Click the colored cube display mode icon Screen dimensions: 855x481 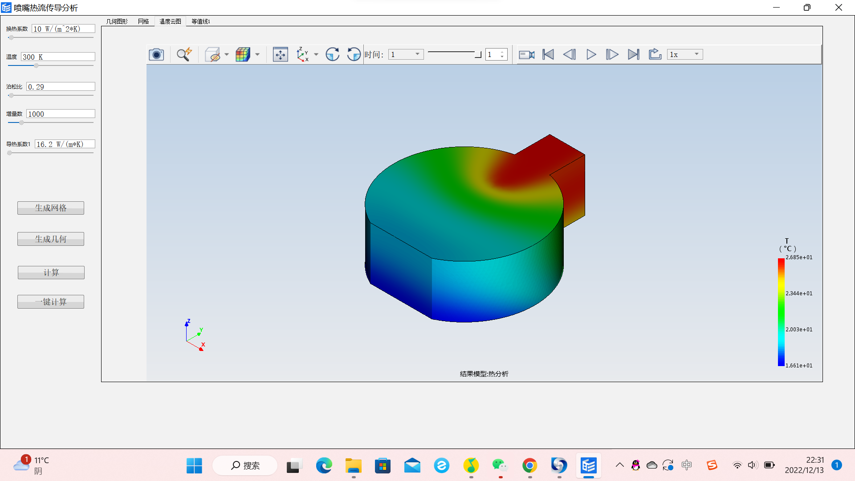pyautogui.click(x=243, y=54)
